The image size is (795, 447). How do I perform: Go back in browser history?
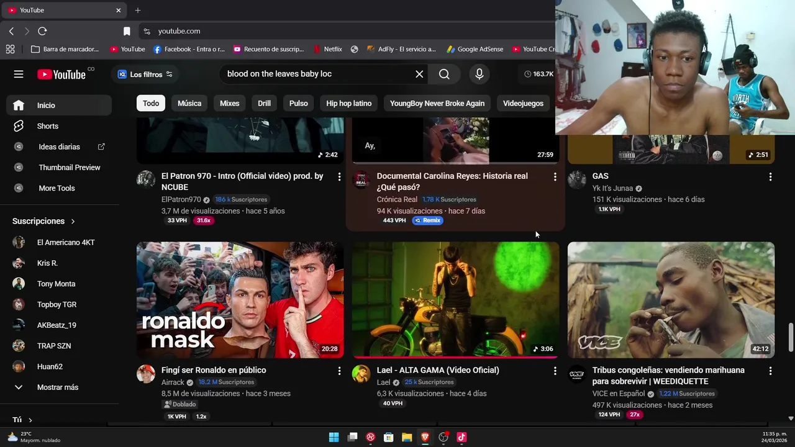(11, 31)
